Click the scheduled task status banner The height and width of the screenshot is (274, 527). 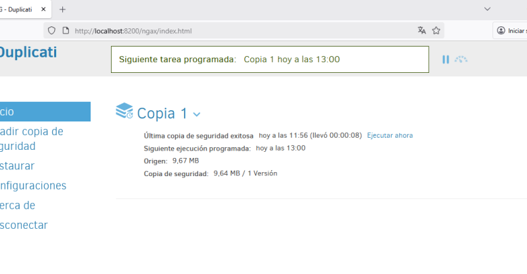pyautogui.click(x=270, y=59)
